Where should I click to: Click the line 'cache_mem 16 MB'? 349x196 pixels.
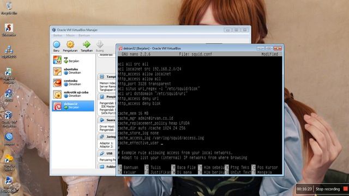point(133,113)
